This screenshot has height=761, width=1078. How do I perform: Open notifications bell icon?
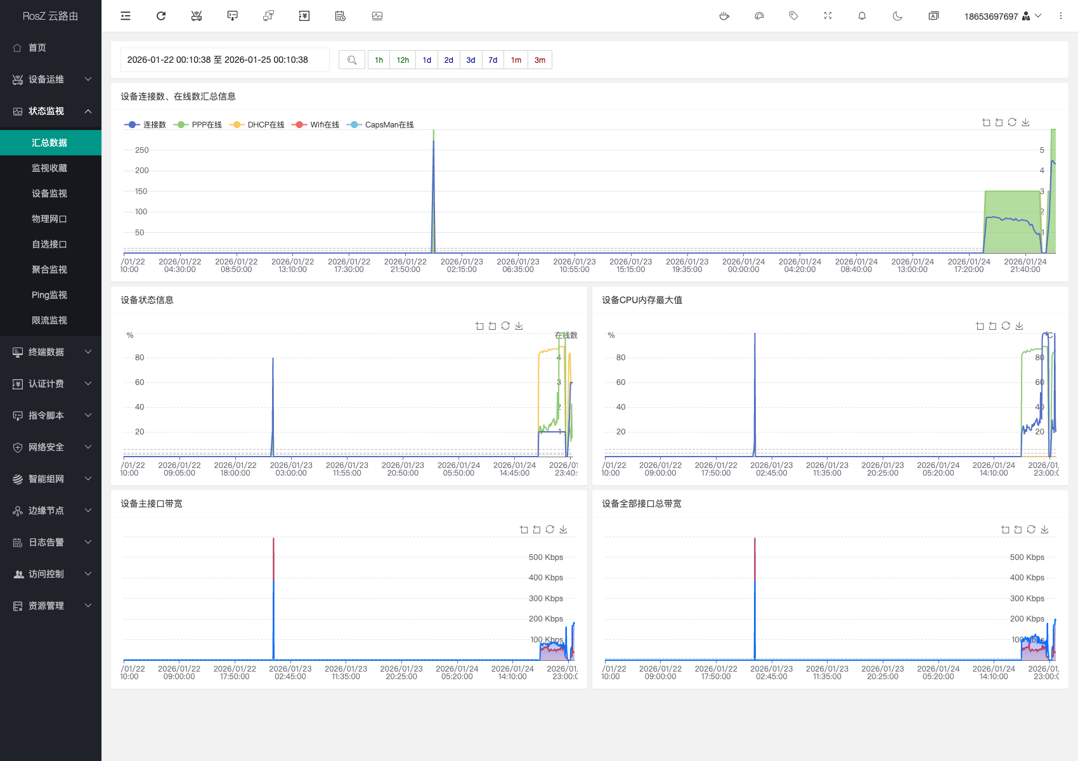click(x=862, y=16)
